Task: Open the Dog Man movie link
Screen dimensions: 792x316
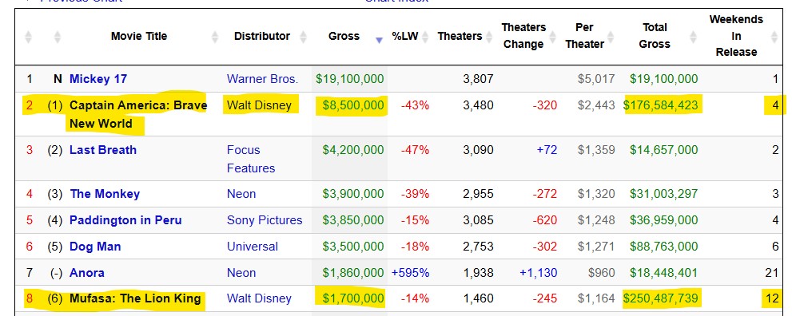Action: point(95,247)
